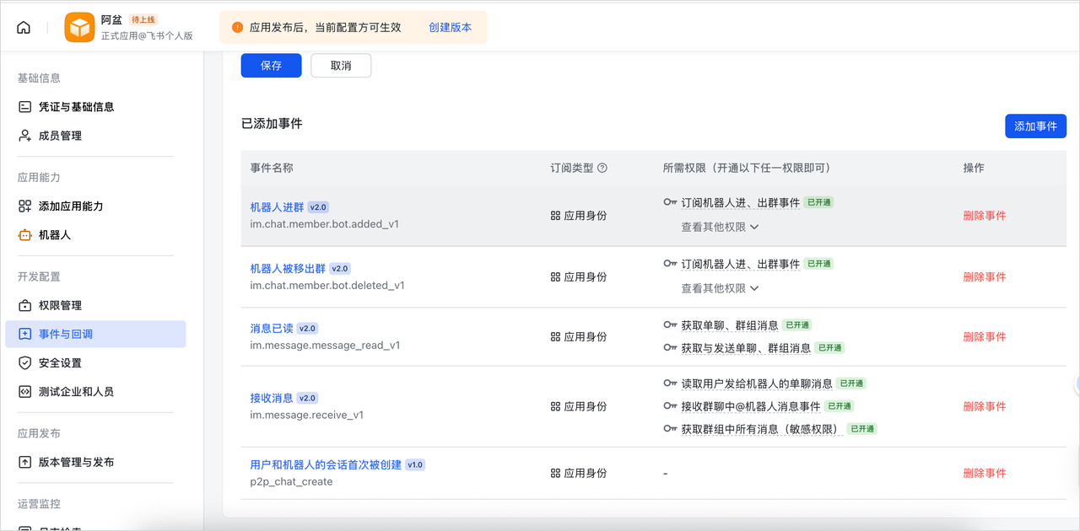
Task: Expand 查看其他权限 in 机器人被移出群 row
Action: (720, 288)
